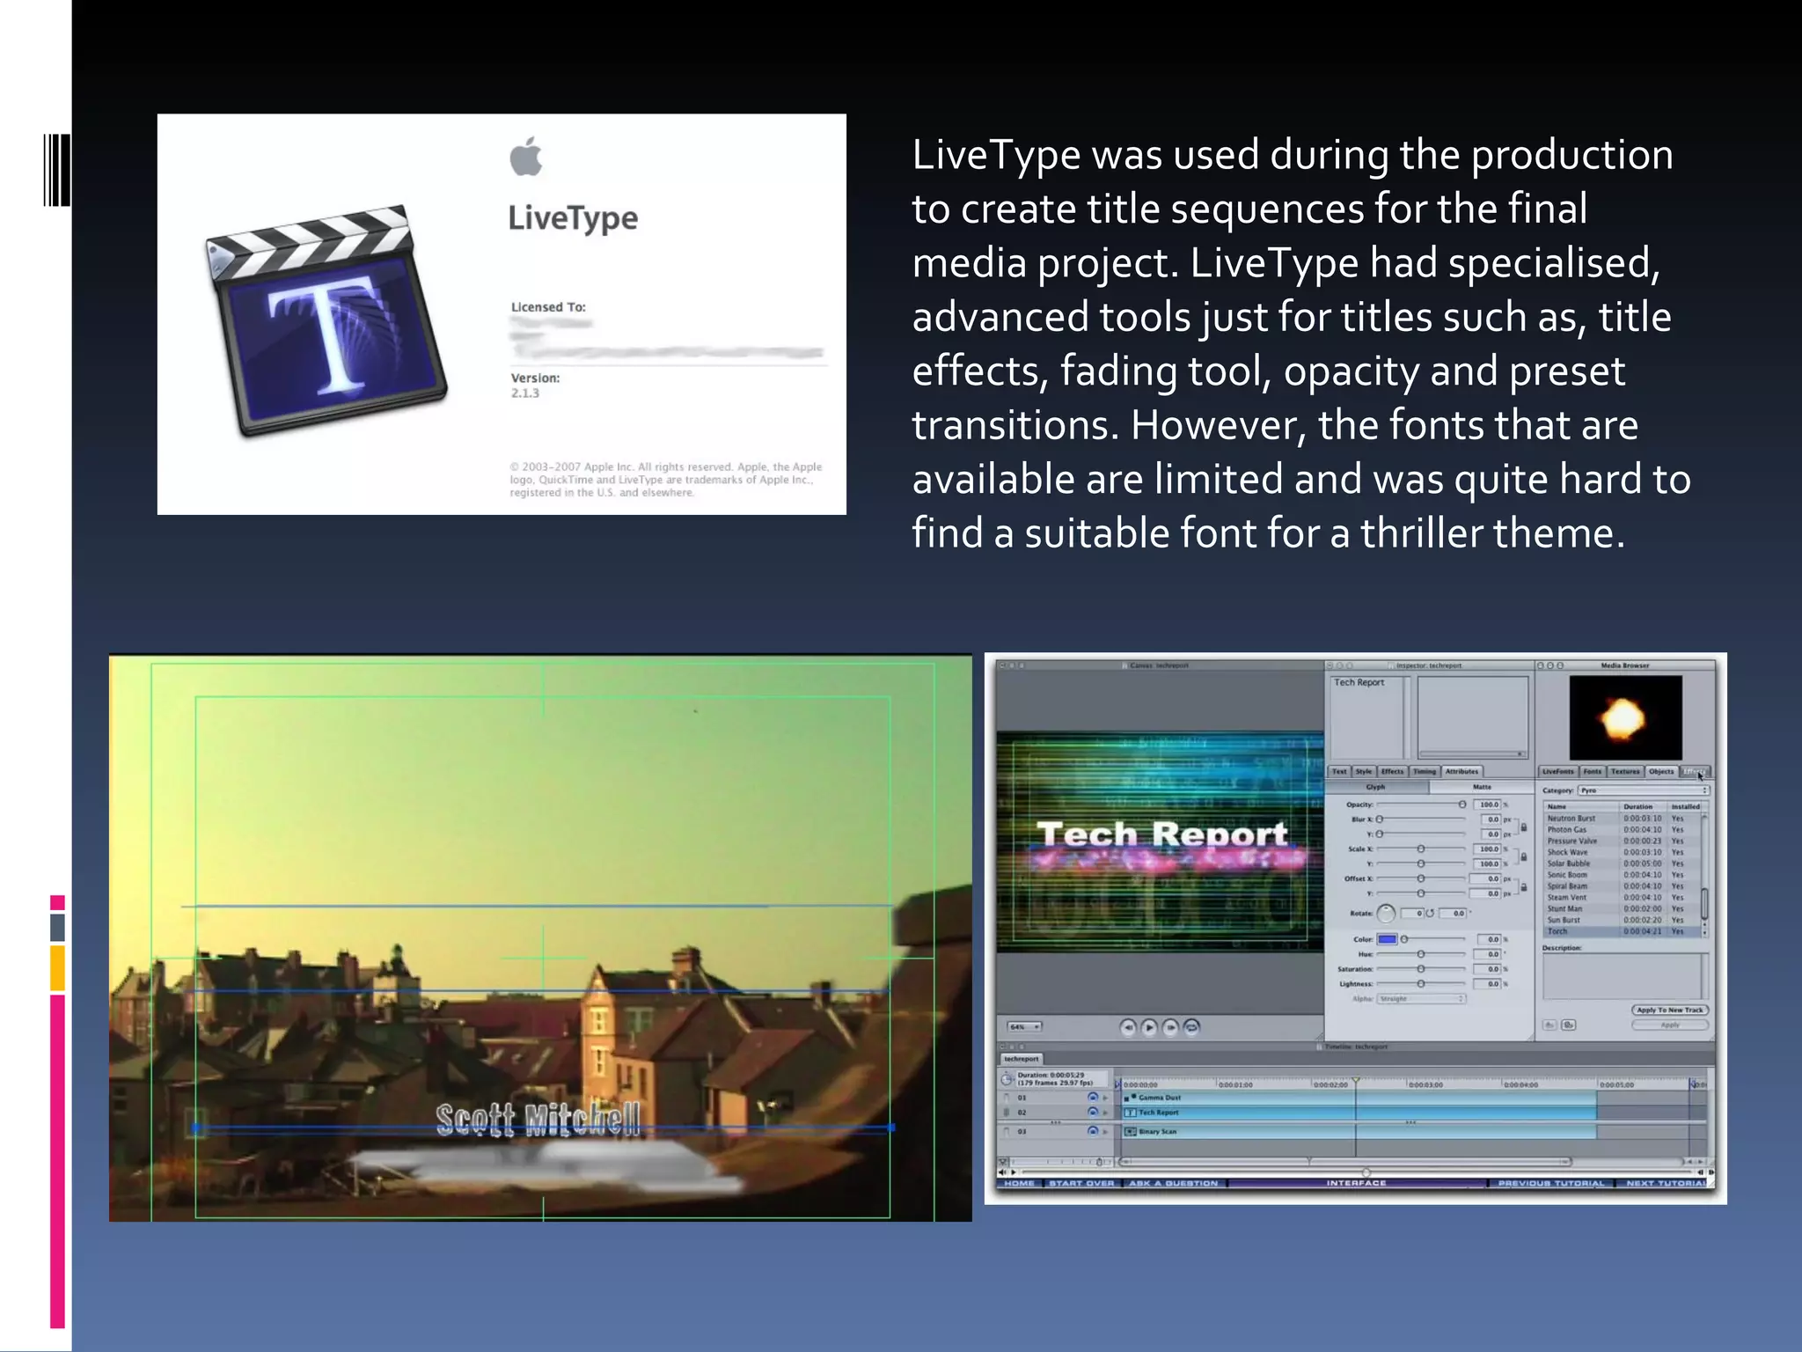The image size is (1802, 1352).
Task: Open the Textures tab in Media Browser
Action: pyautogui.click(x=1626, y=772)
